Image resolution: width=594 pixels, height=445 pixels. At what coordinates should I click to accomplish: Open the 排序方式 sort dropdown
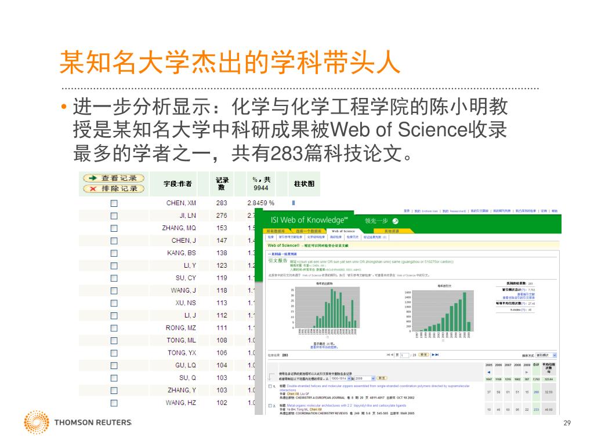(x=546, y=355)
